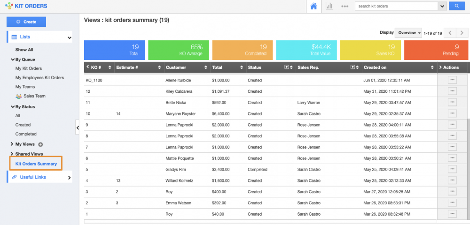Collapse the left sidebar panel
Screen dimensions: 470x225
coord(77,127)
